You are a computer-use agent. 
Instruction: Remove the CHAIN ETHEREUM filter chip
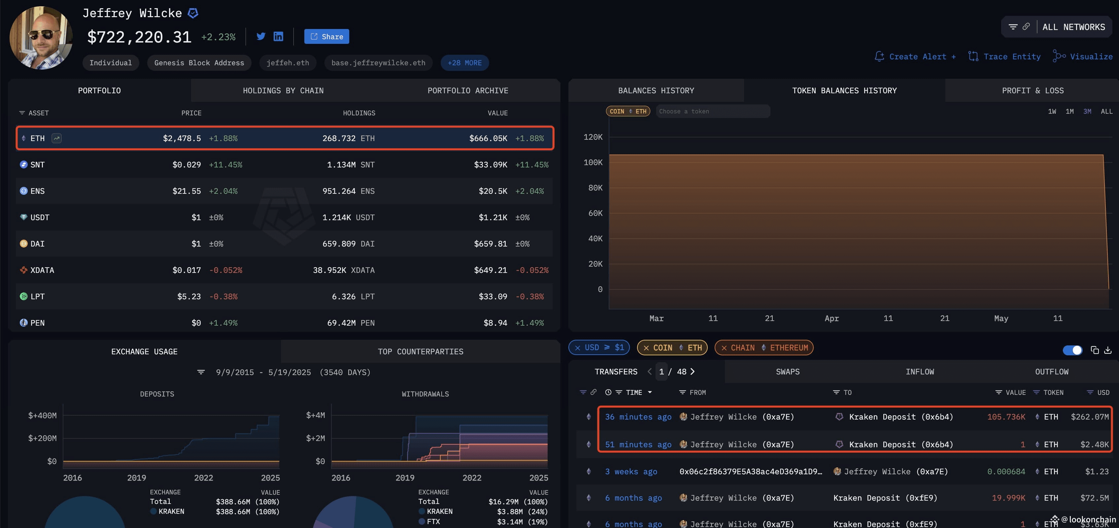(x=724, y=347)
